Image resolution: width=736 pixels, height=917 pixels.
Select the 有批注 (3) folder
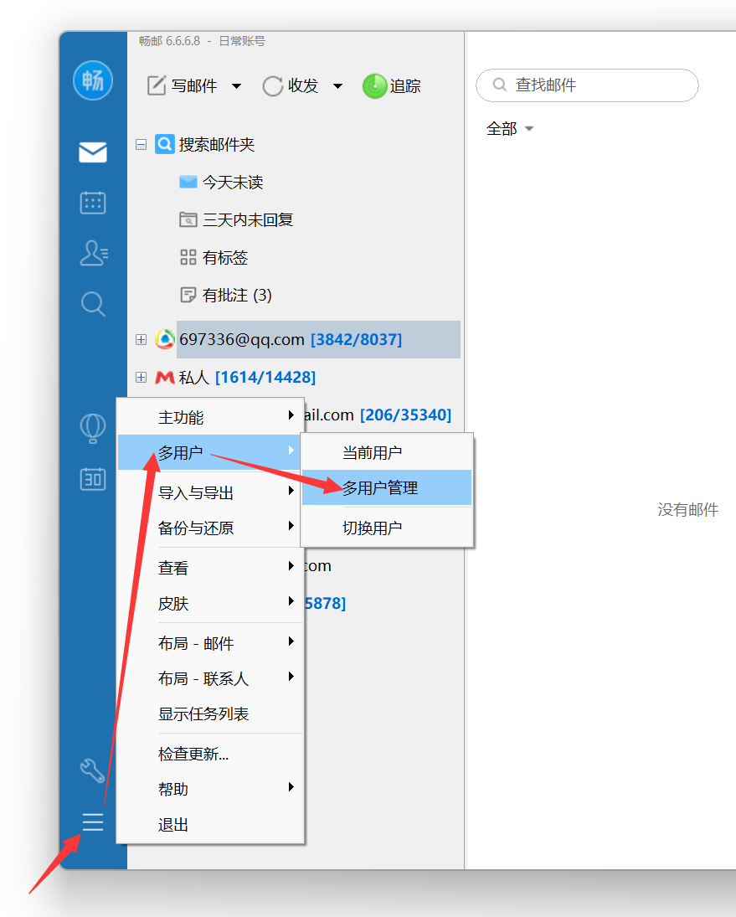[225, 296]
